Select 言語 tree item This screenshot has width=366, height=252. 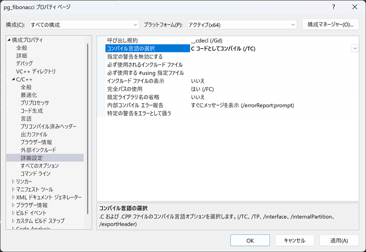[x=26, y=119]
